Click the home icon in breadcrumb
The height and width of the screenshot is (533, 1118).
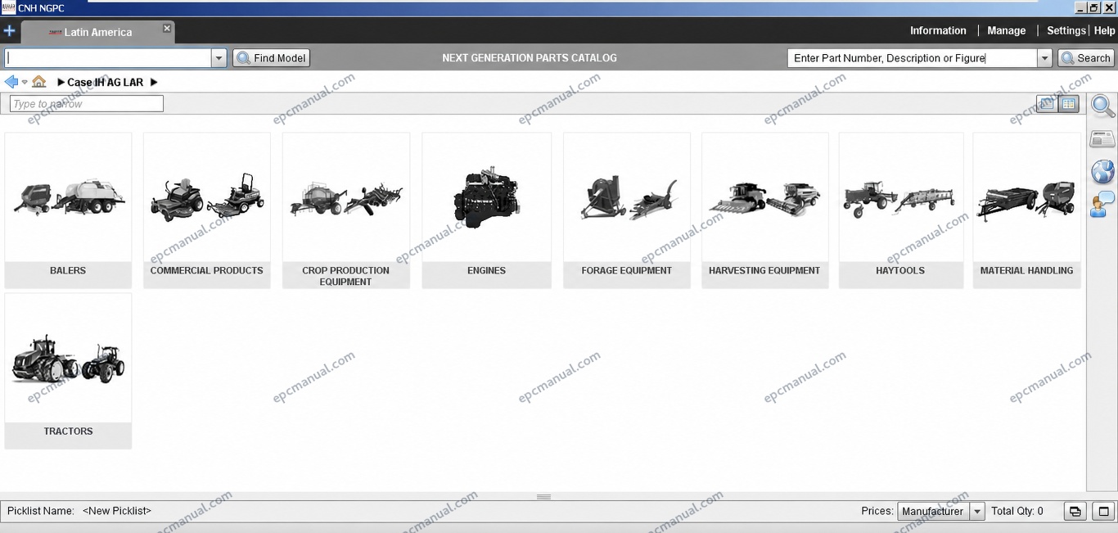[x=38, y=82]
